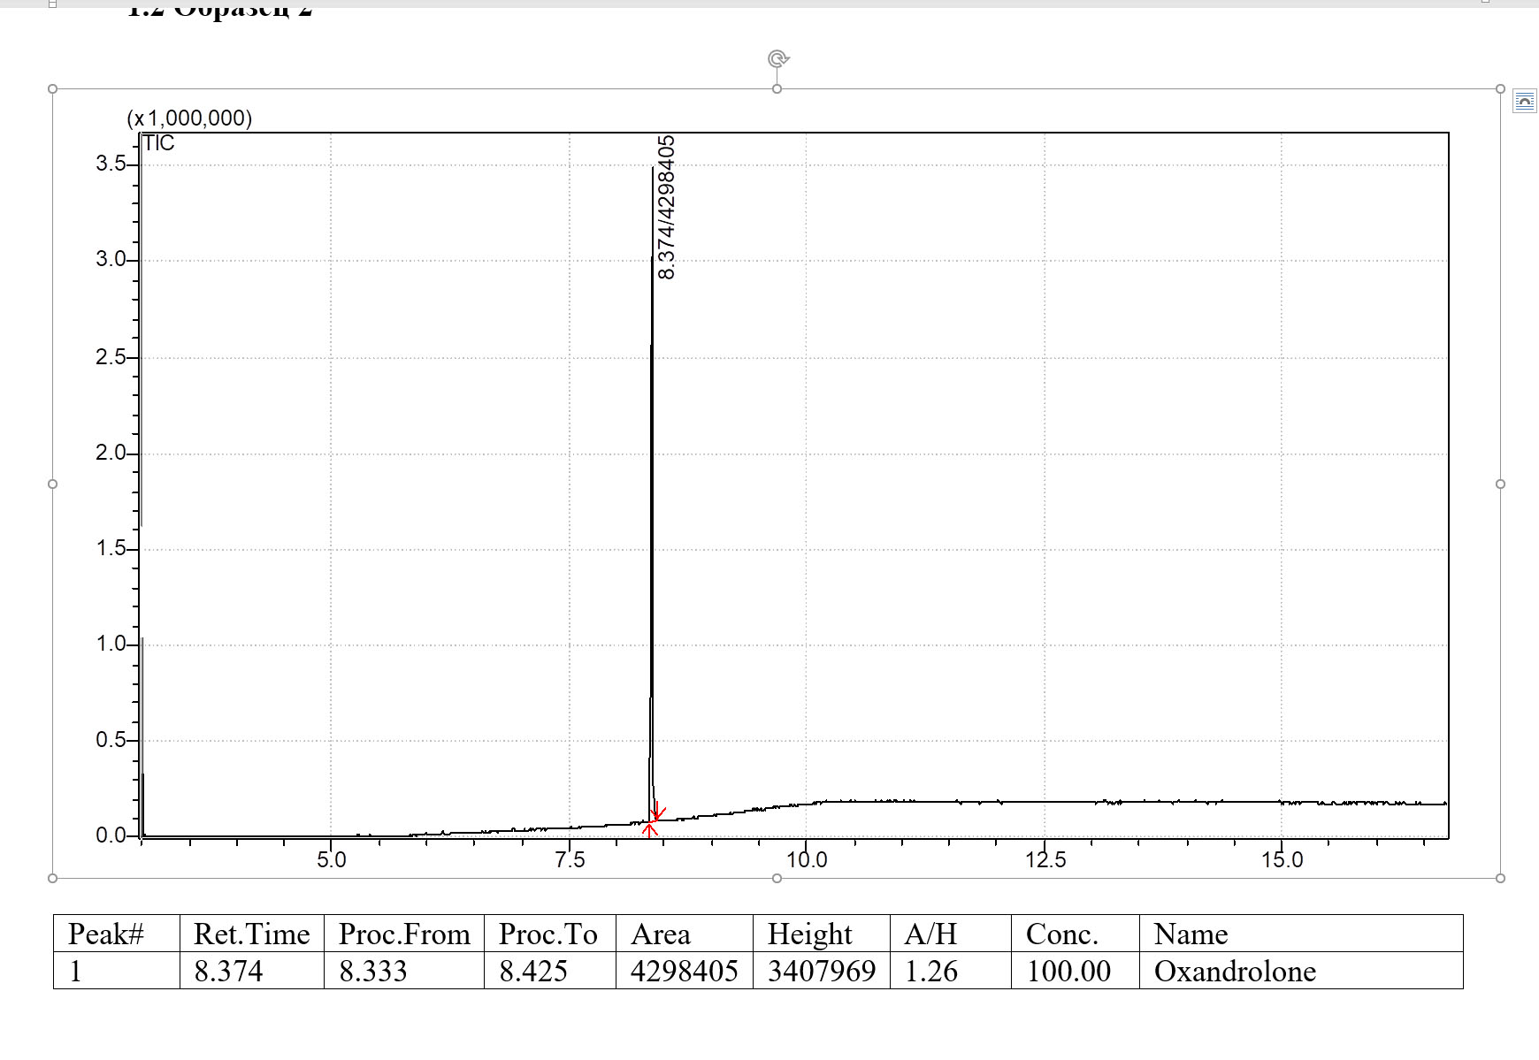Click the Peak# header cell
The image size is (1539, 1060).
click(x=106, y=934)
